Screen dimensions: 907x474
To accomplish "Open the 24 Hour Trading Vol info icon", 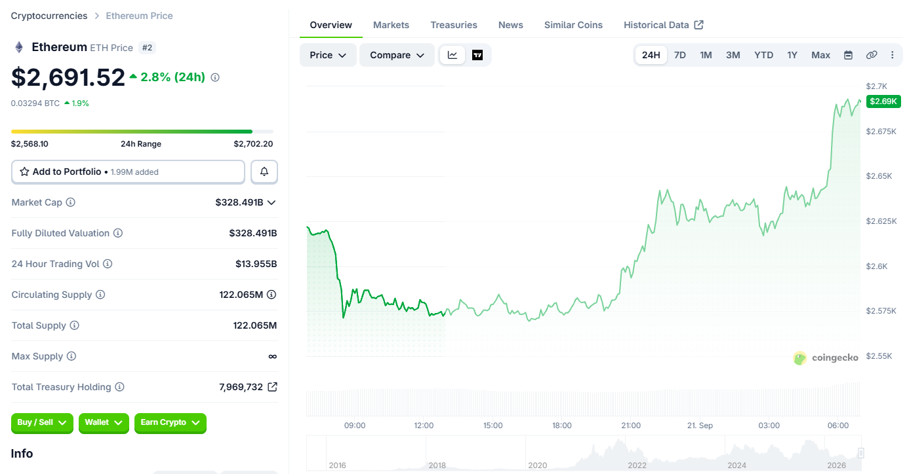I will pos(108,264).
